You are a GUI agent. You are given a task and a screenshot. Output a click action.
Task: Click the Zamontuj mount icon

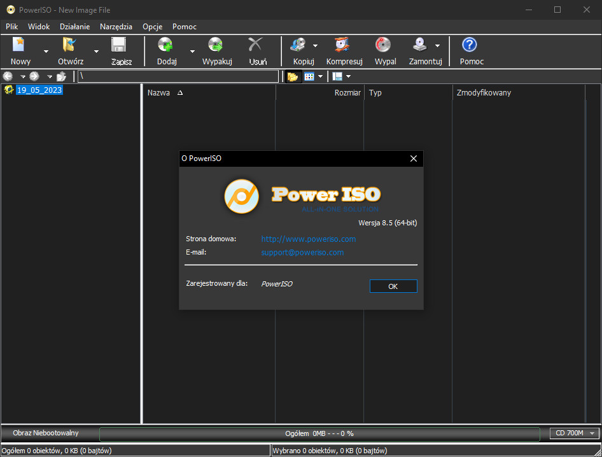420,45
